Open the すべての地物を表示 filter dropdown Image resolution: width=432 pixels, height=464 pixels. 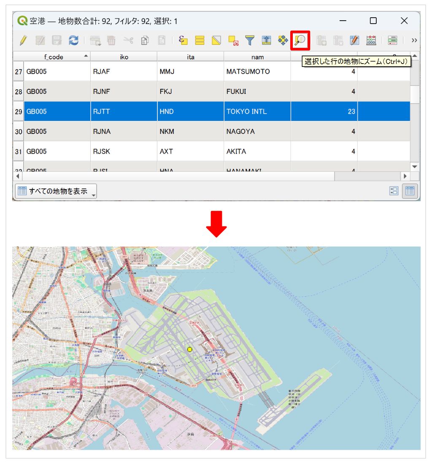click(x=56, y=191)
